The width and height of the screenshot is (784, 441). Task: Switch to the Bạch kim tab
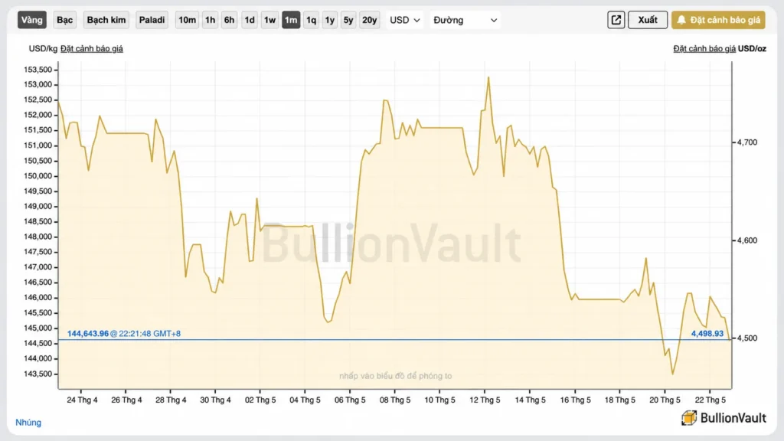pos(106,20)
